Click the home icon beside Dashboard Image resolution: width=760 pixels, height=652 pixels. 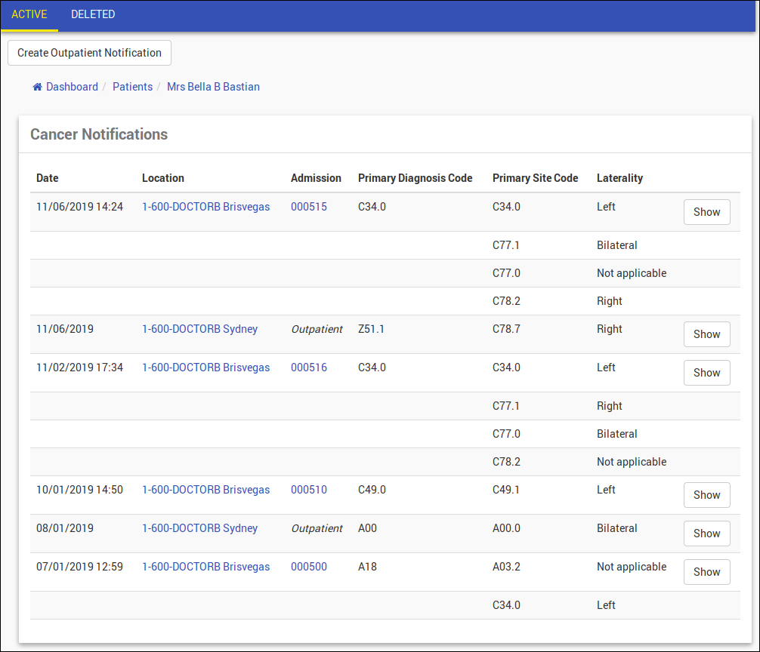(x=37, y=87)
